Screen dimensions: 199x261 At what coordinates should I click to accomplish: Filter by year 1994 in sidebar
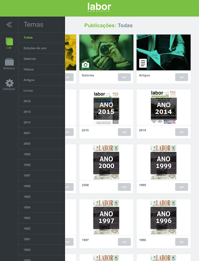click(42, 208)
